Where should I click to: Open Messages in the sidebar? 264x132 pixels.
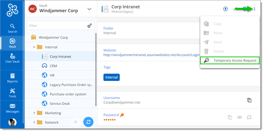(x=12, y=108)
